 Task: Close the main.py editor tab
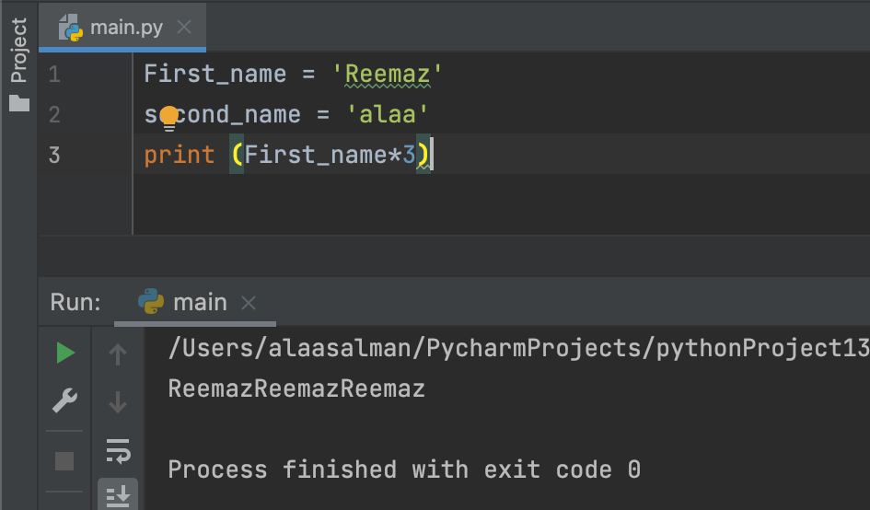click(x=183, y=27)
